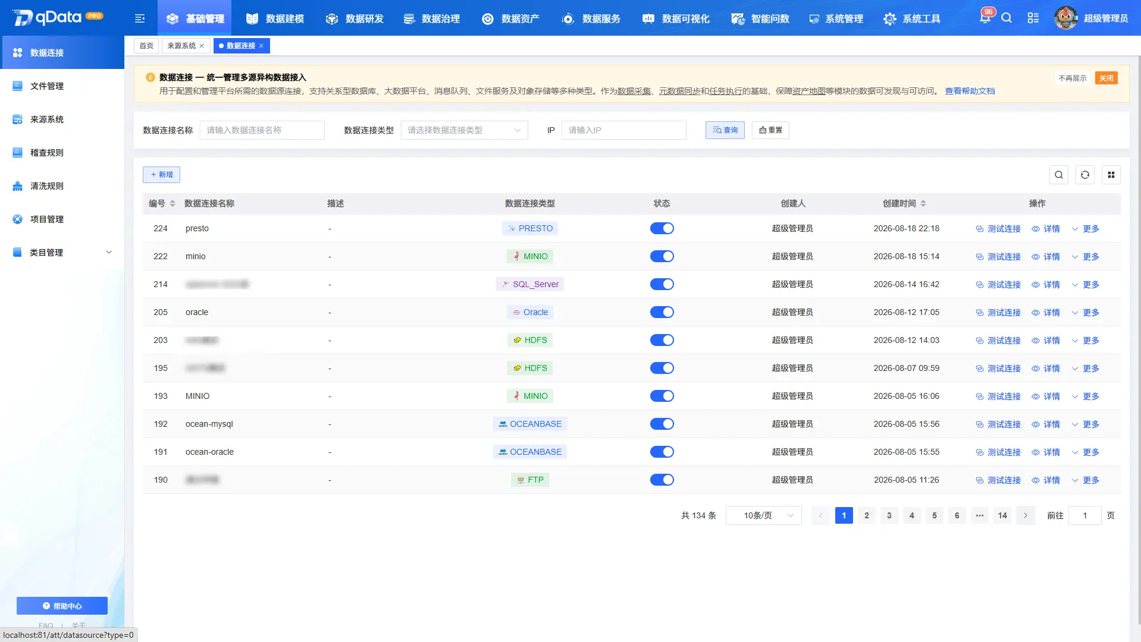Click 详情 for the ocean-oracle row

[x=1046, y=452]
